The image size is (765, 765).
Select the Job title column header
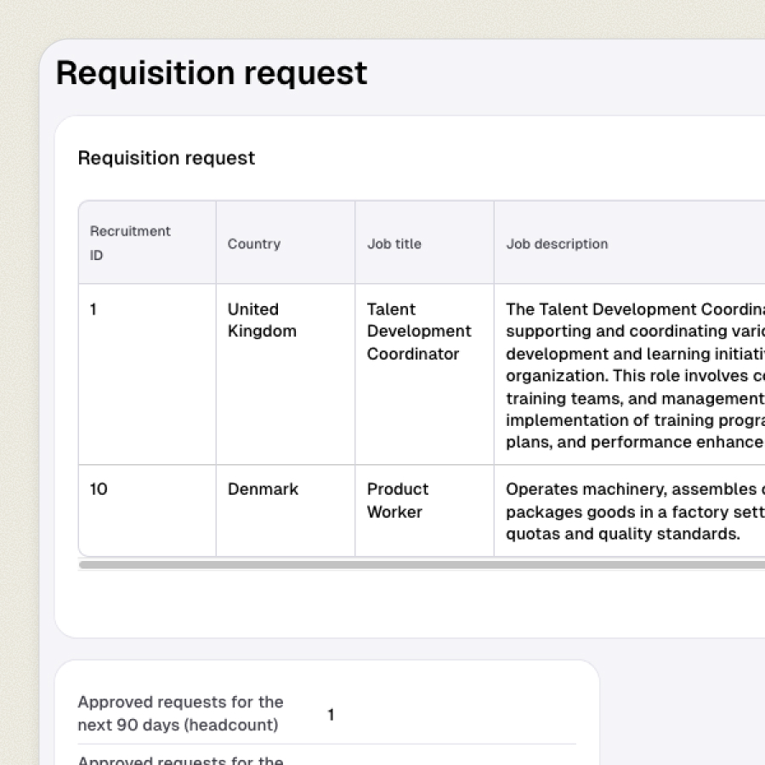[394, 244]
